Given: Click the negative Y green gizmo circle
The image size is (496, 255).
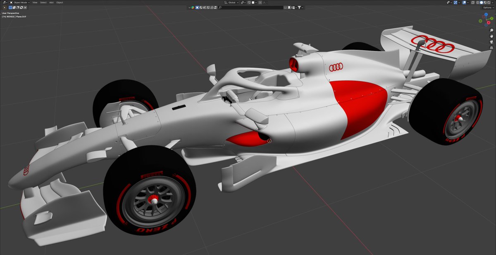Looking at the screenshot, I should 480,21.
